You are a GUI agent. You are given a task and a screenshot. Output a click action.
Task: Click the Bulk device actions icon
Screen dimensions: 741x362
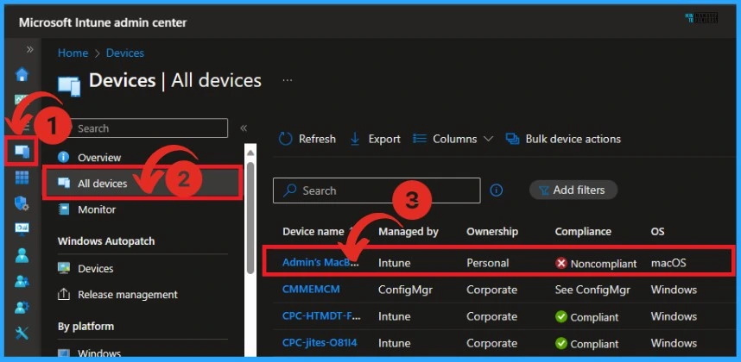(512, 139)
